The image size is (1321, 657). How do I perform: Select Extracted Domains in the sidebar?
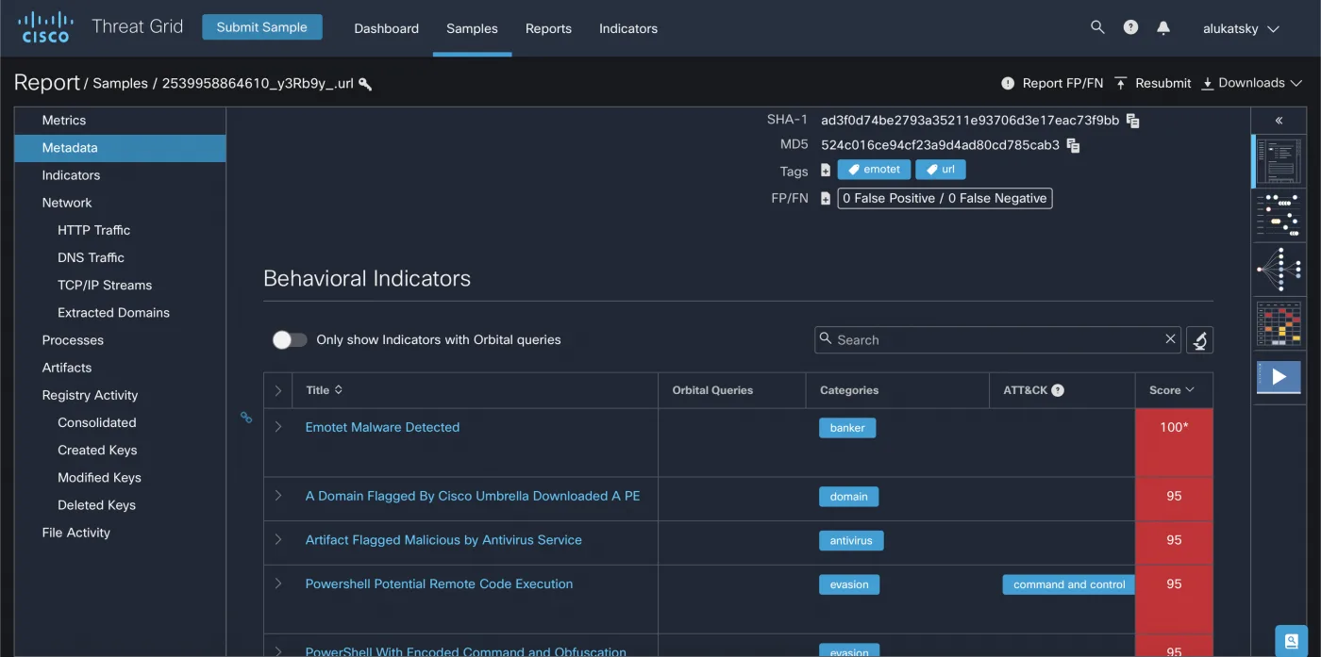(x=120, y=313)
